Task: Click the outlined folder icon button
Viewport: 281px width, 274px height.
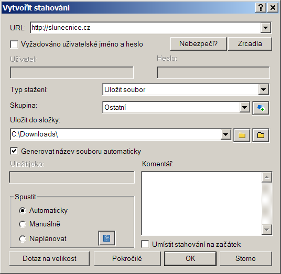Action: click(261, 135)
